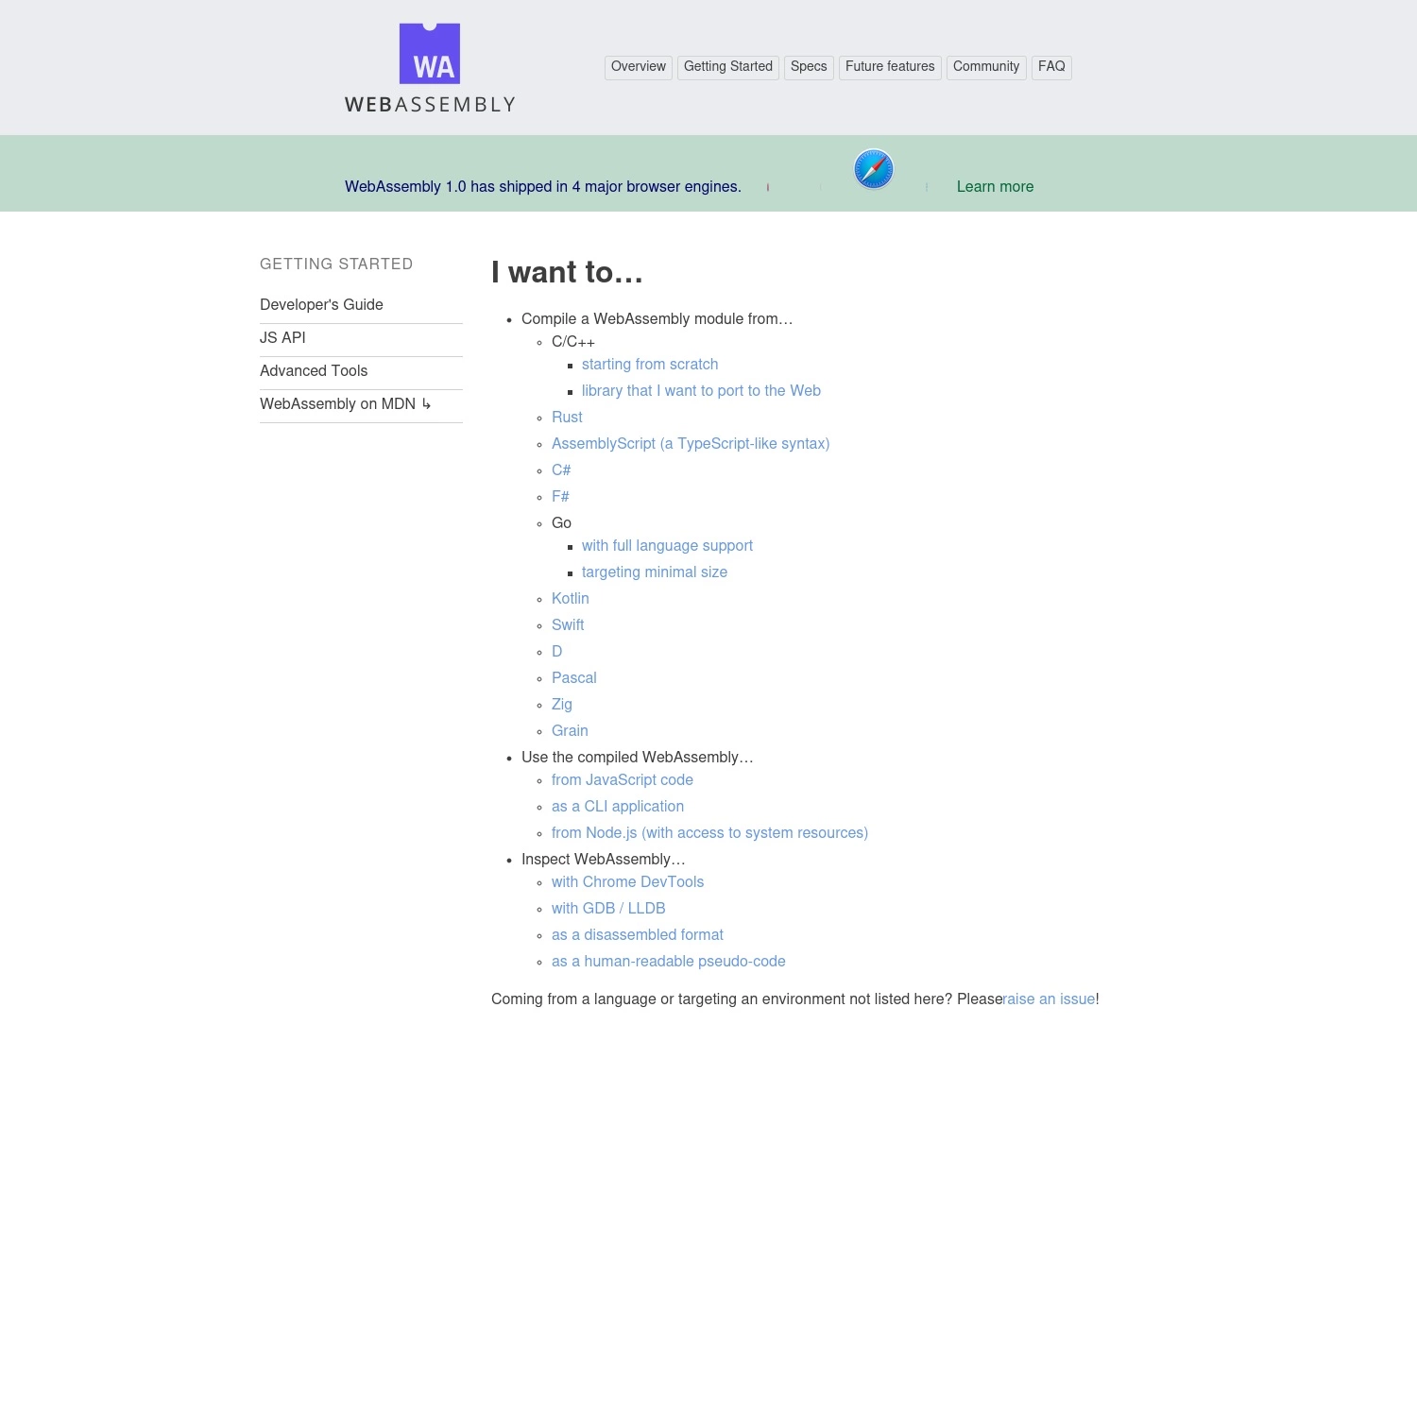
Task: Open the Kotlin link
Action: point(571,599)
